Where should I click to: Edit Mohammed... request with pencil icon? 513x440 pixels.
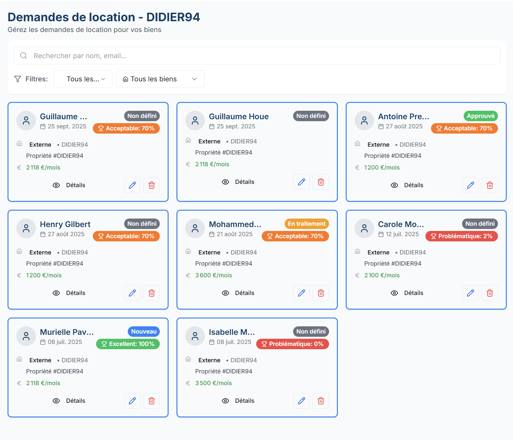(x=302, y=293)
